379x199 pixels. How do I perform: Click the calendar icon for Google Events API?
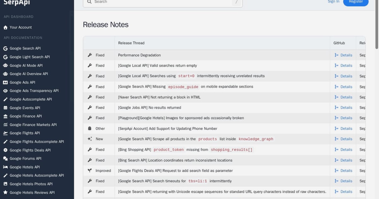[5, 108]
